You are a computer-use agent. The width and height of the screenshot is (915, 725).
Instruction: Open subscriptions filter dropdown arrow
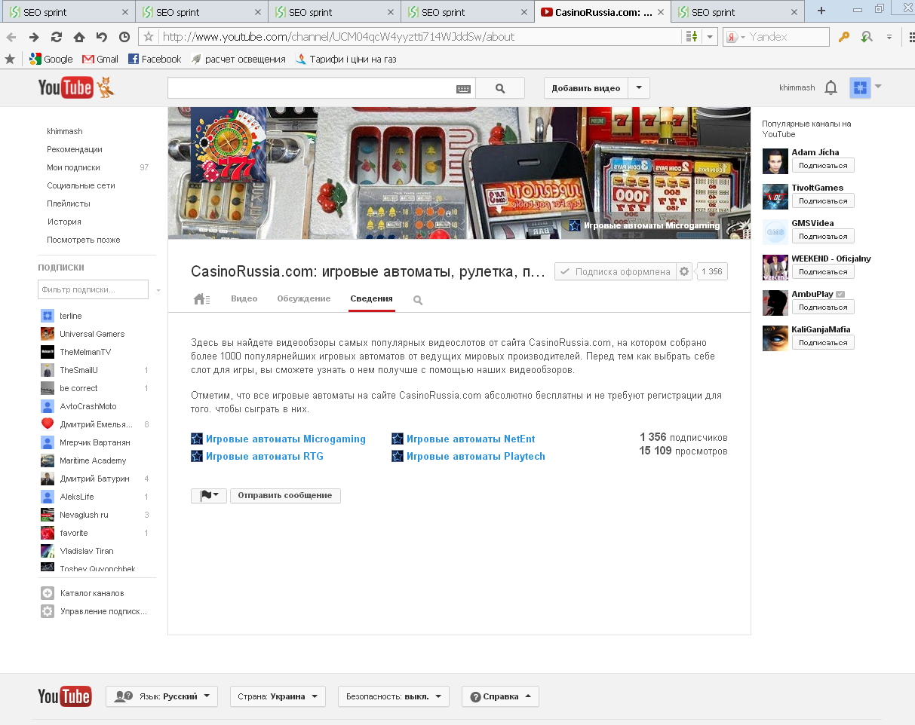pos(158,290)
